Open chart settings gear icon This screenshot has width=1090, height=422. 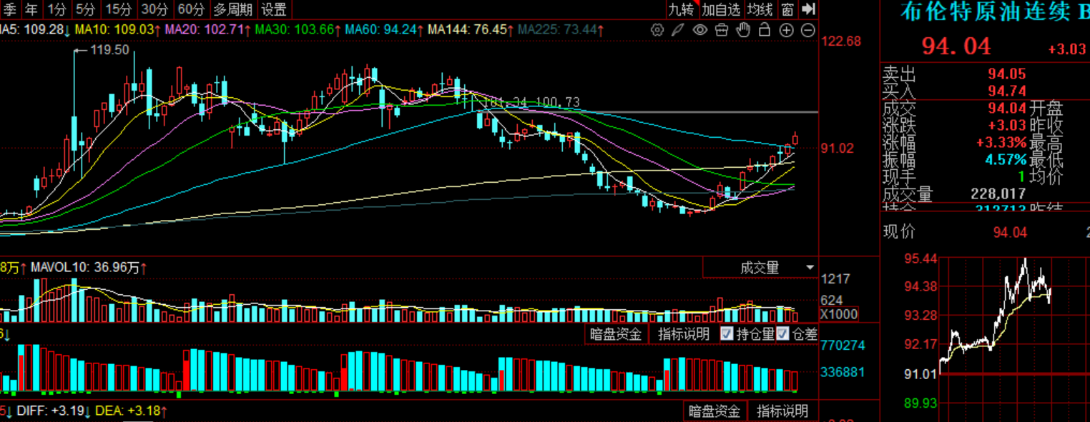click(x=657, y=30)
